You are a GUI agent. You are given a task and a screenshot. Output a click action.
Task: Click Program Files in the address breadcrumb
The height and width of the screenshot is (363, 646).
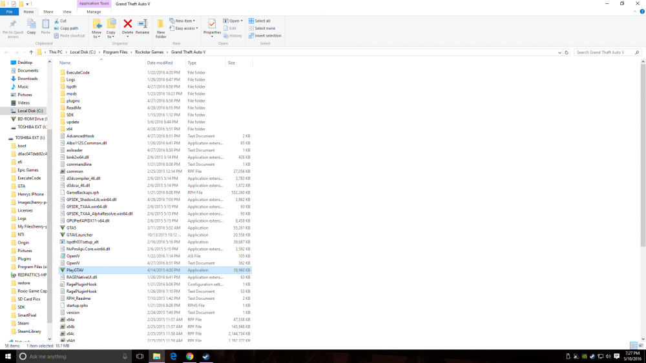[x=116, y=52]
